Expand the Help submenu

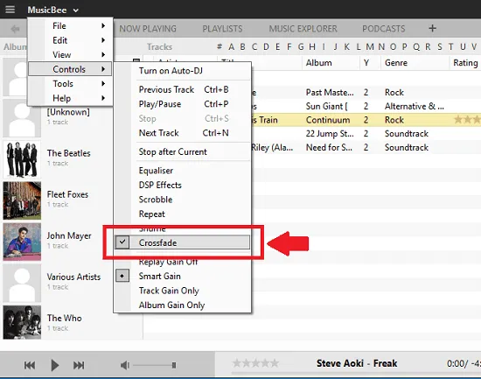point(70,98)
